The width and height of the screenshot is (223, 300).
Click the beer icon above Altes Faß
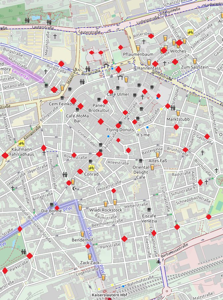158,154
